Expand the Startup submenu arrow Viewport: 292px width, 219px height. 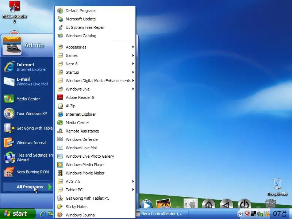tap(133, 72)
